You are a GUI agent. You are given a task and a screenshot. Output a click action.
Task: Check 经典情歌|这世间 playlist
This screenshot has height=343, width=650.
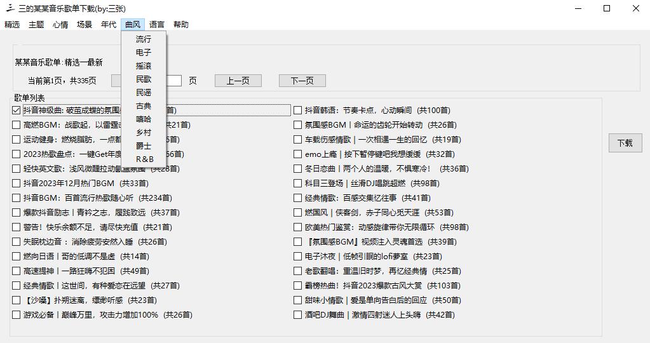16,285
